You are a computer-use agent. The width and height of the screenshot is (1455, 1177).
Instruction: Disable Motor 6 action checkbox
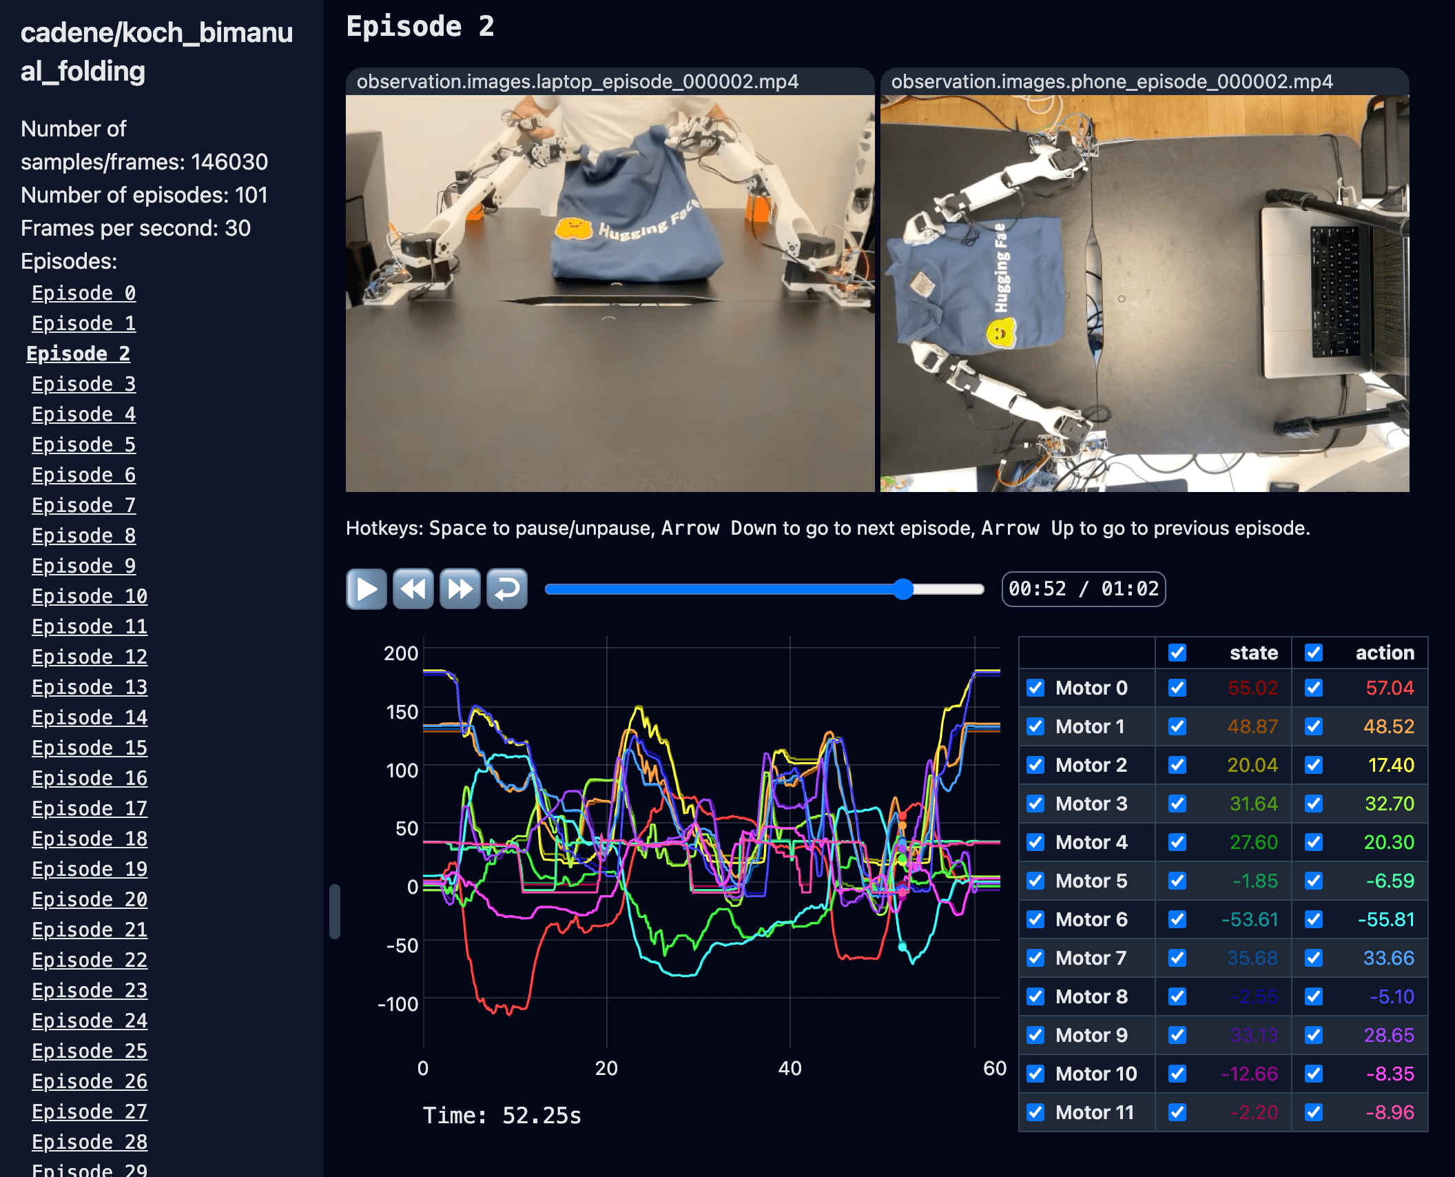click(1314, 919)
